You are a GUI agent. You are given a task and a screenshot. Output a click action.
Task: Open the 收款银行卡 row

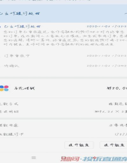(x=63, y=134)
